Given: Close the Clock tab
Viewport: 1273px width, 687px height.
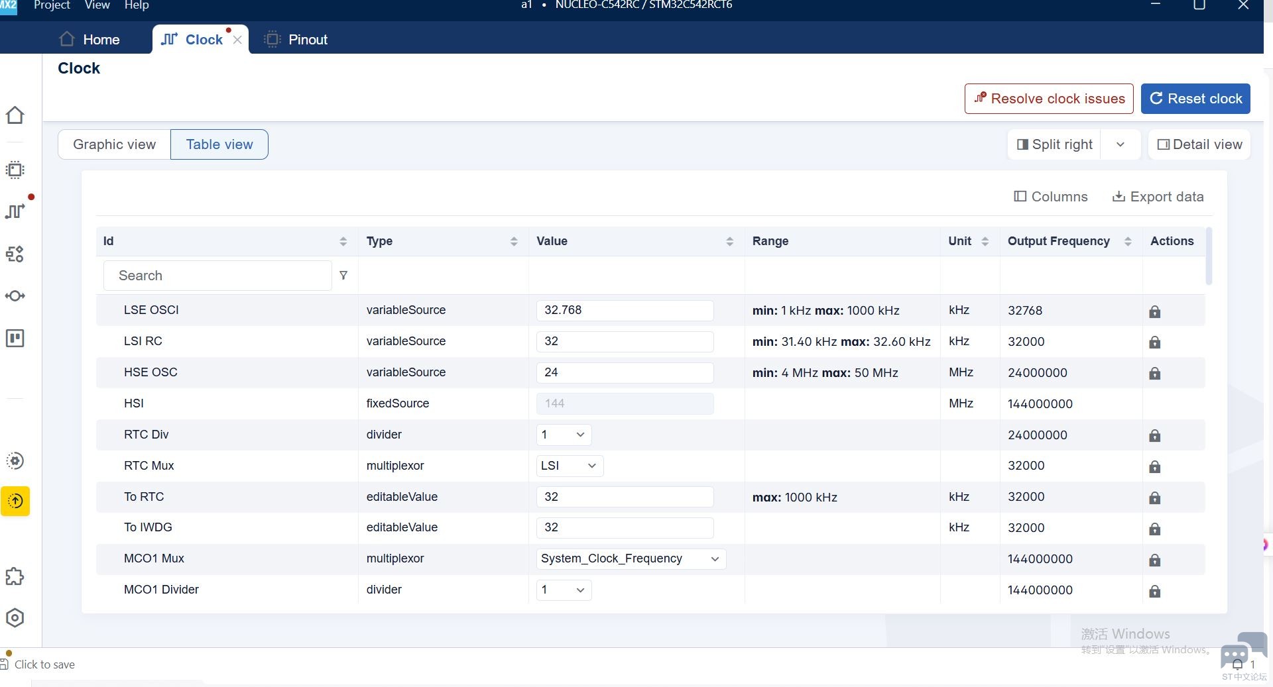Looking at the screenshot, I should tap(237, 40).
